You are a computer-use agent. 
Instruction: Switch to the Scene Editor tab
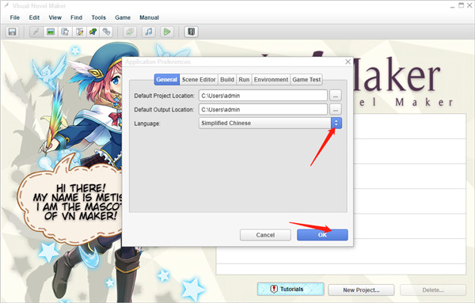(199, 80)
